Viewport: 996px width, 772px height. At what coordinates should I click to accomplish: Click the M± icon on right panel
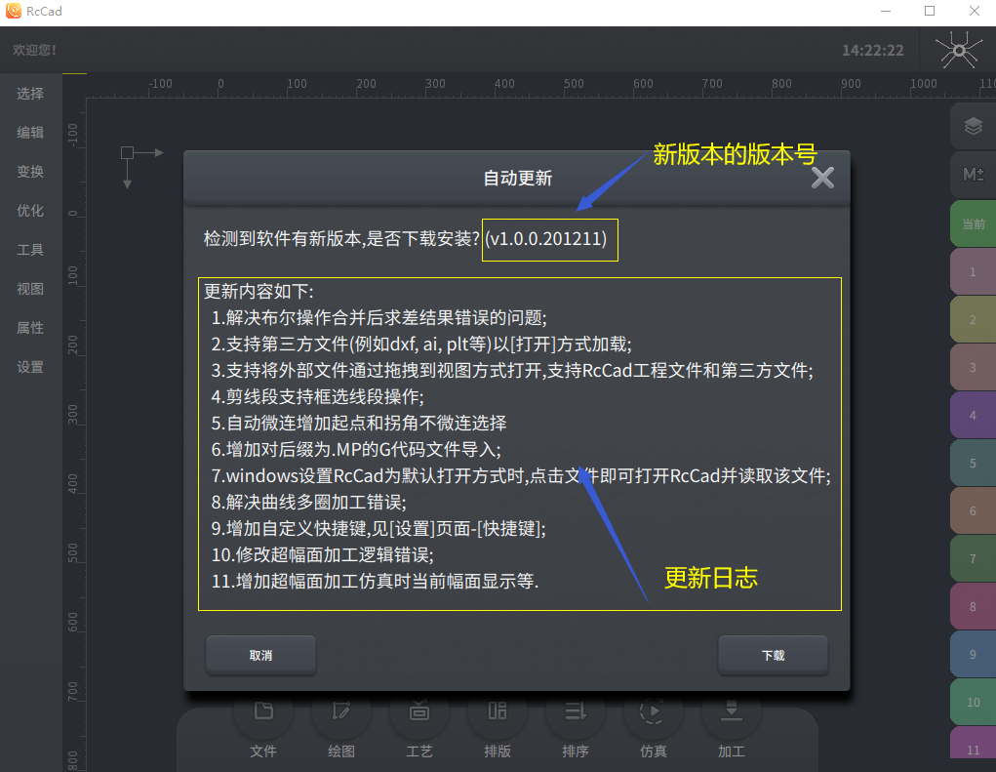(974, 174)
